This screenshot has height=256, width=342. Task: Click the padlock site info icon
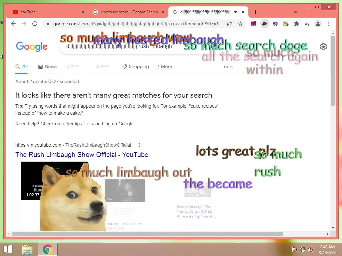coord(48,24)
